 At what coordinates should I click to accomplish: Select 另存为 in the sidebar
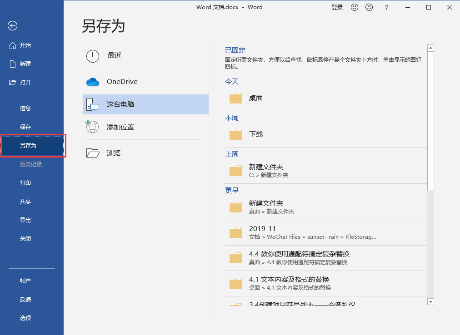(32, 146)
